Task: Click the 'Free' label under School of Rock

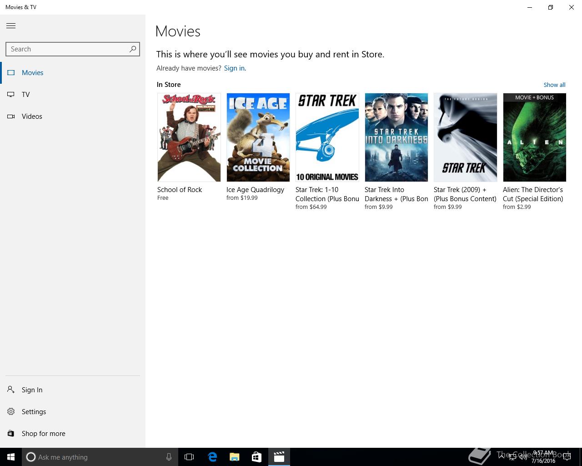Action: 163,198
